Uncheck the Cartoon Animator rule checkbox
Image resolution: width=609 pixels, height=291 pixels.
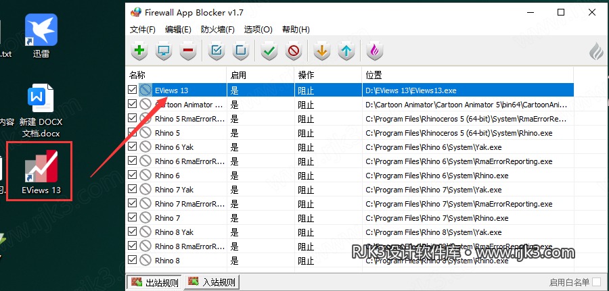coord(133,104)
